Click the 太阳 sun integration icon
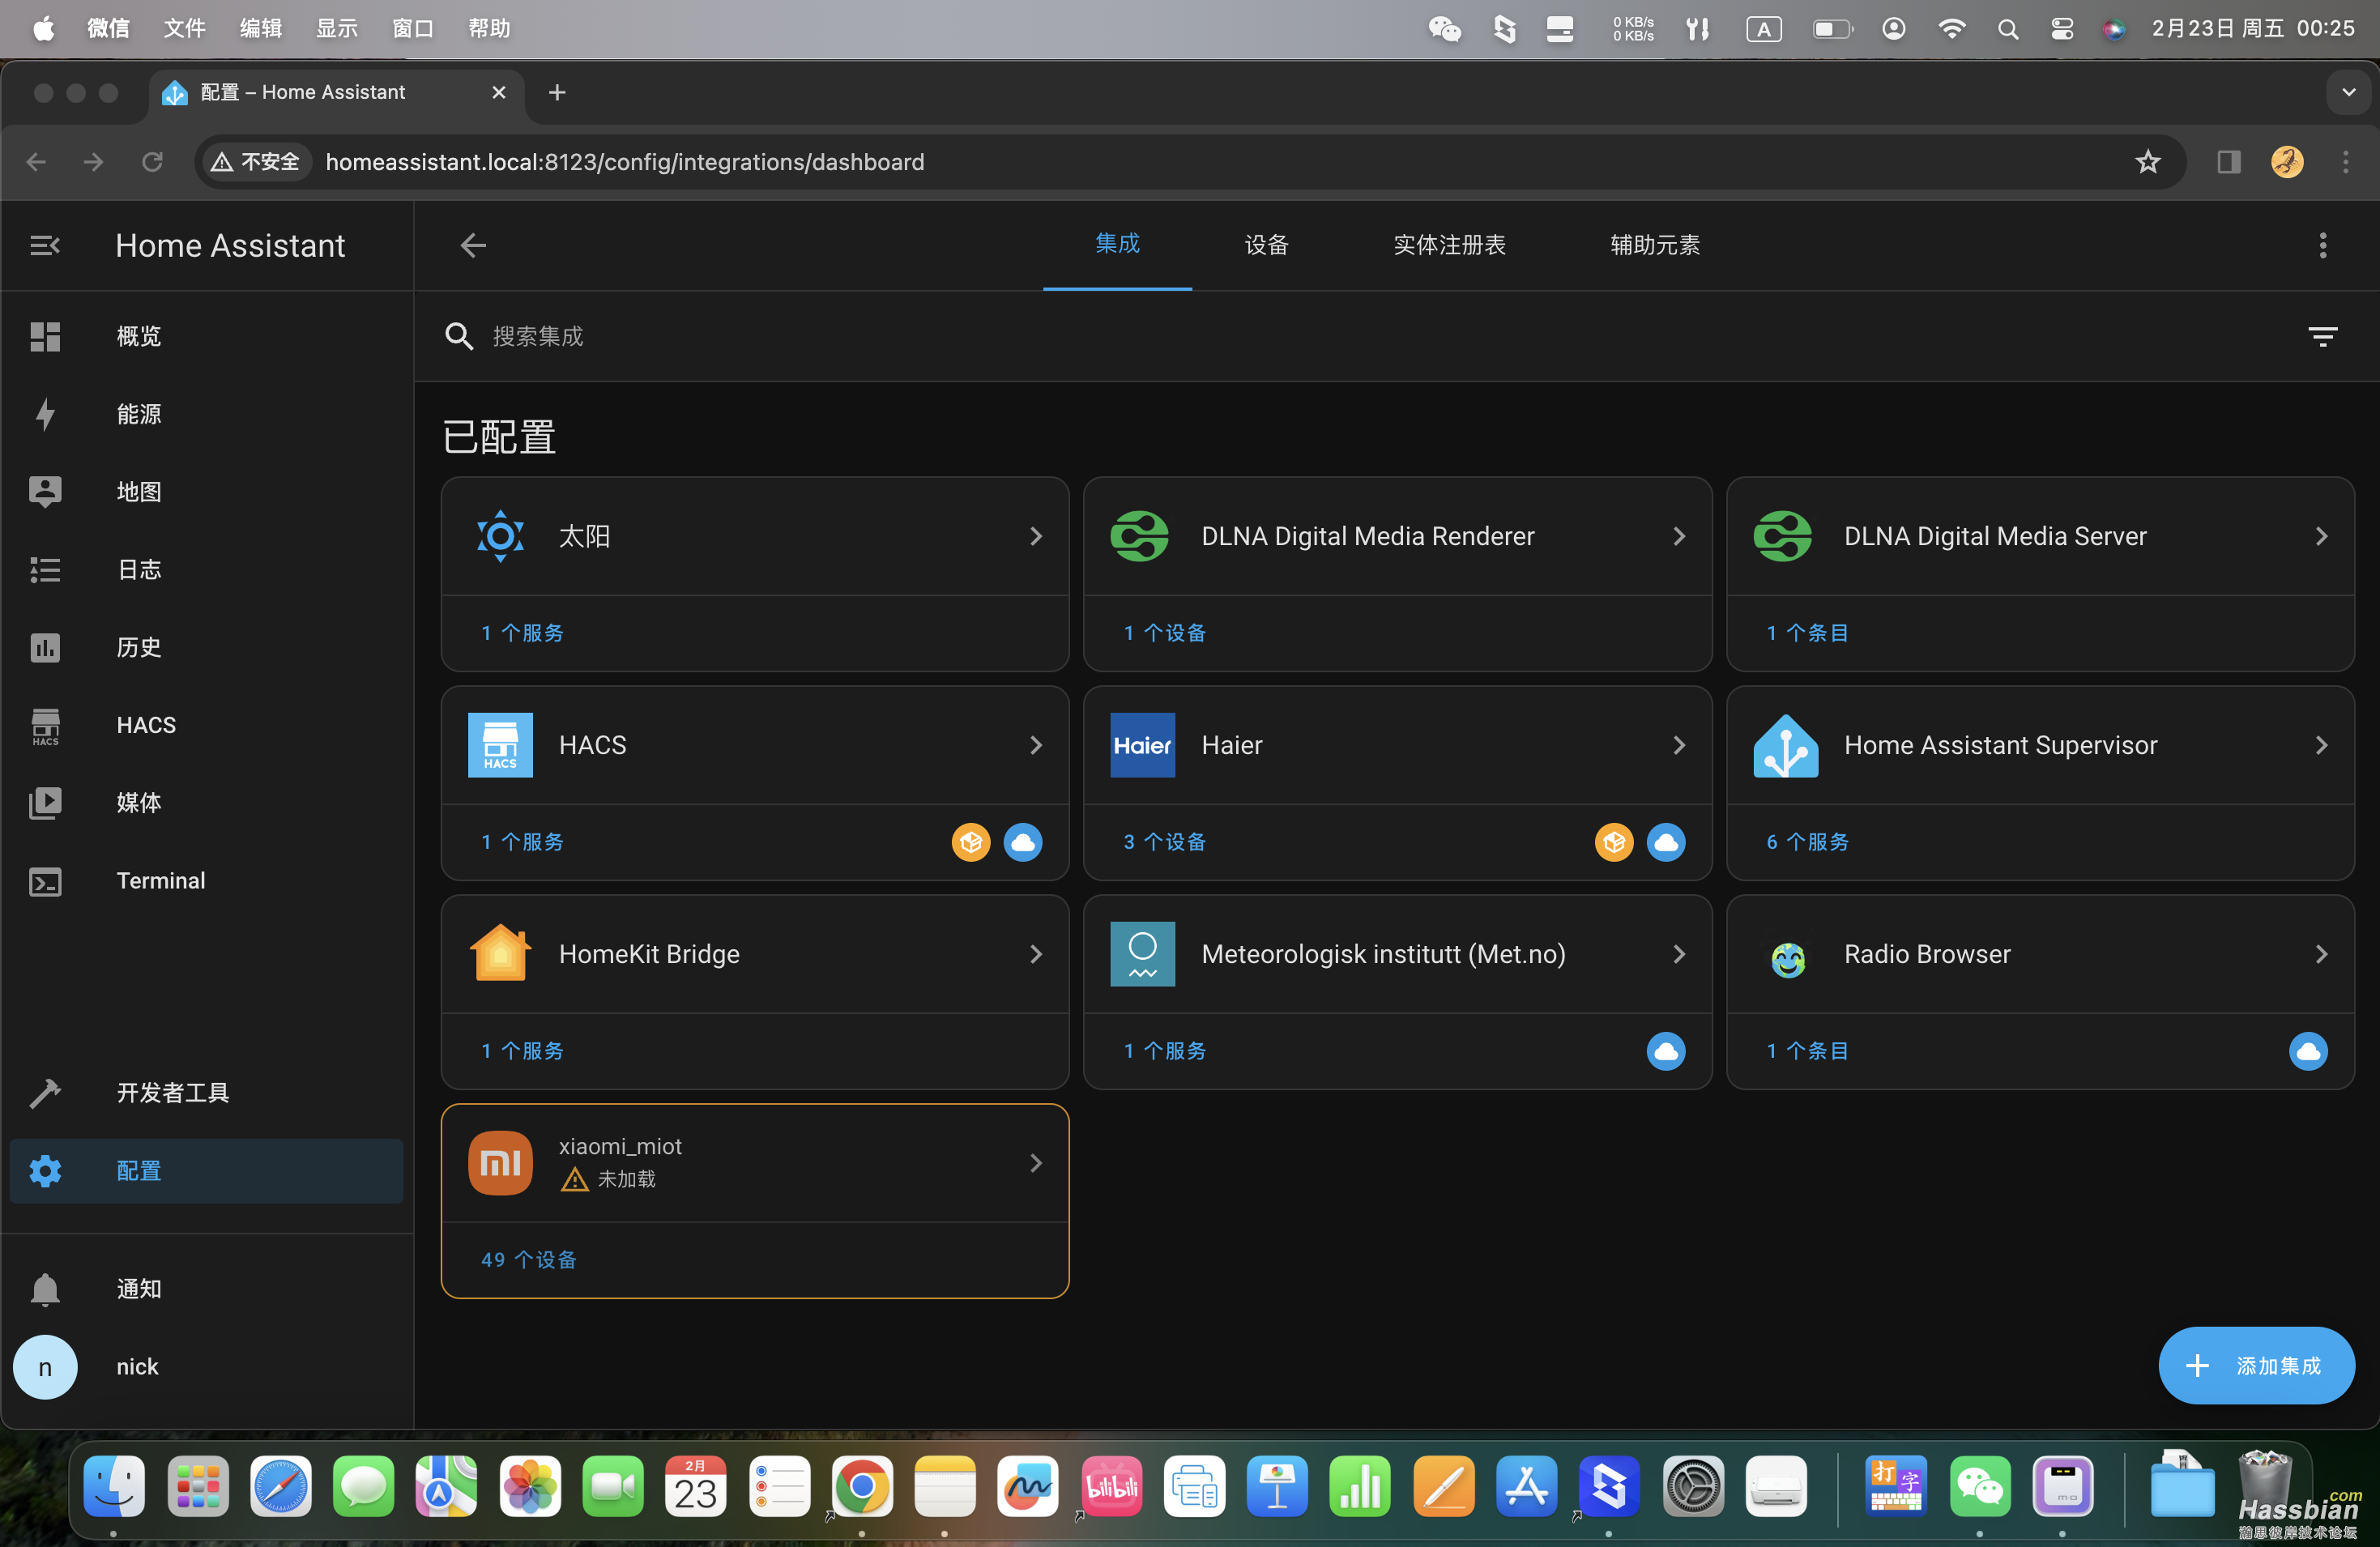The image size is (2380, 1547). tap(500, 536)
